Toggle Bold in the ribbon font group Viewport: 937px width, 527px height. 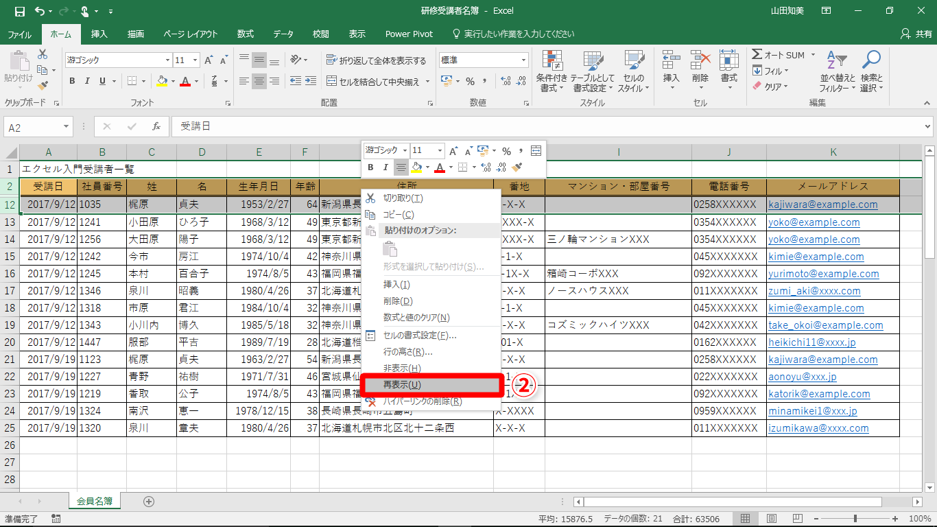[72, 82]
